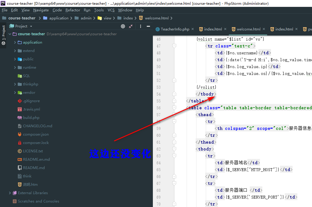Click the PHP icon on TeacherInfo.php tab
Screen dimensions: 312x207
(158, 29)
